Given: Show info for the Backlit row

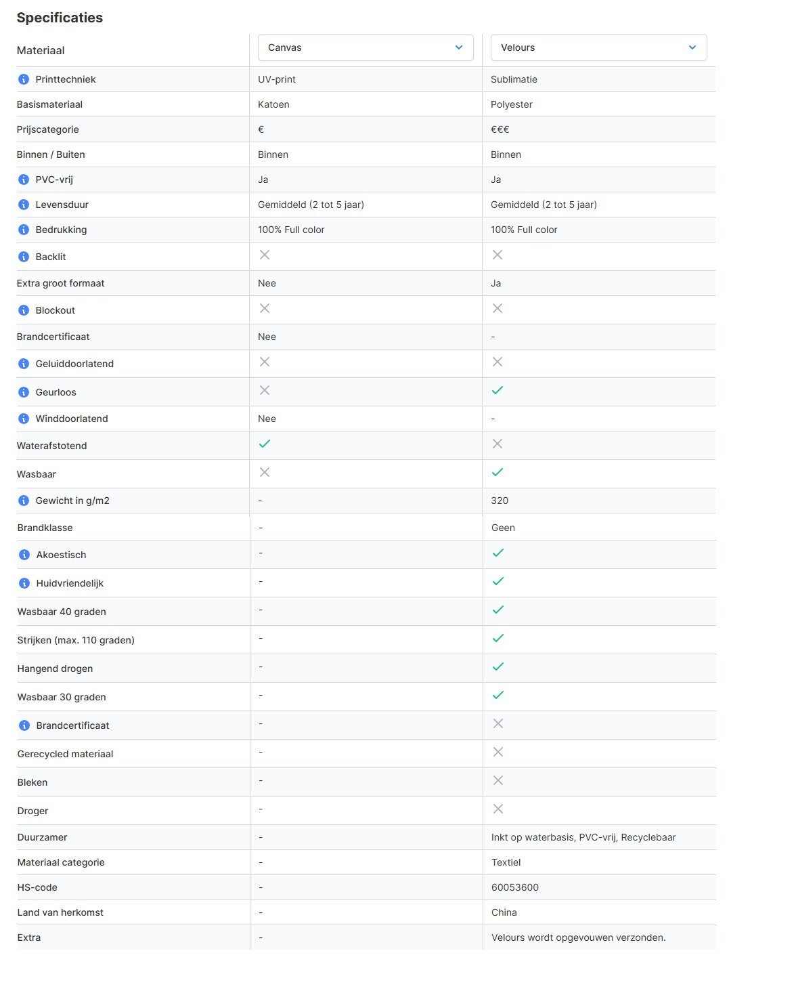Looking at the screenshot, I should (24, 257).
